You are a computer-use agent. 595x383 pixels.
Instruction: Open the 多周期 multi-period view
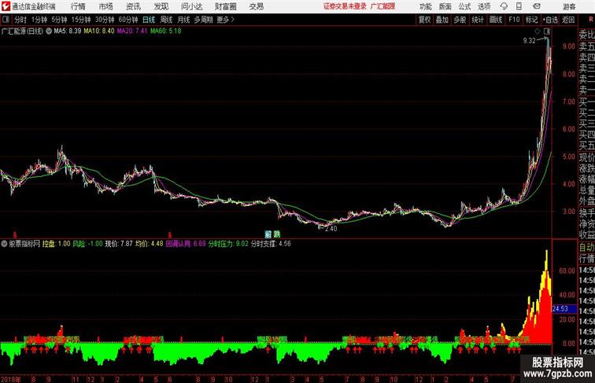coord(203,20)
